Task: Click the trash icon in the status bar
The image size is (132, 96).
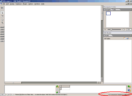Action: (13, 94)
